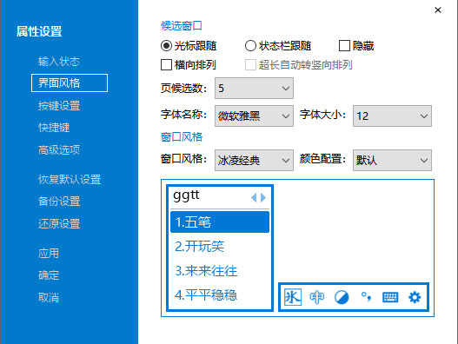Open the 页候选数 dropdown
Screen dimensions: 458x344
pyautogui.click(x=254, y=89)
